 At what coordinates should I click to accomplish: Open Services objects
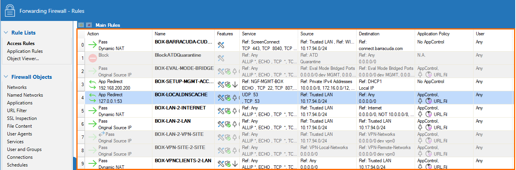click(x=15, y=142)
